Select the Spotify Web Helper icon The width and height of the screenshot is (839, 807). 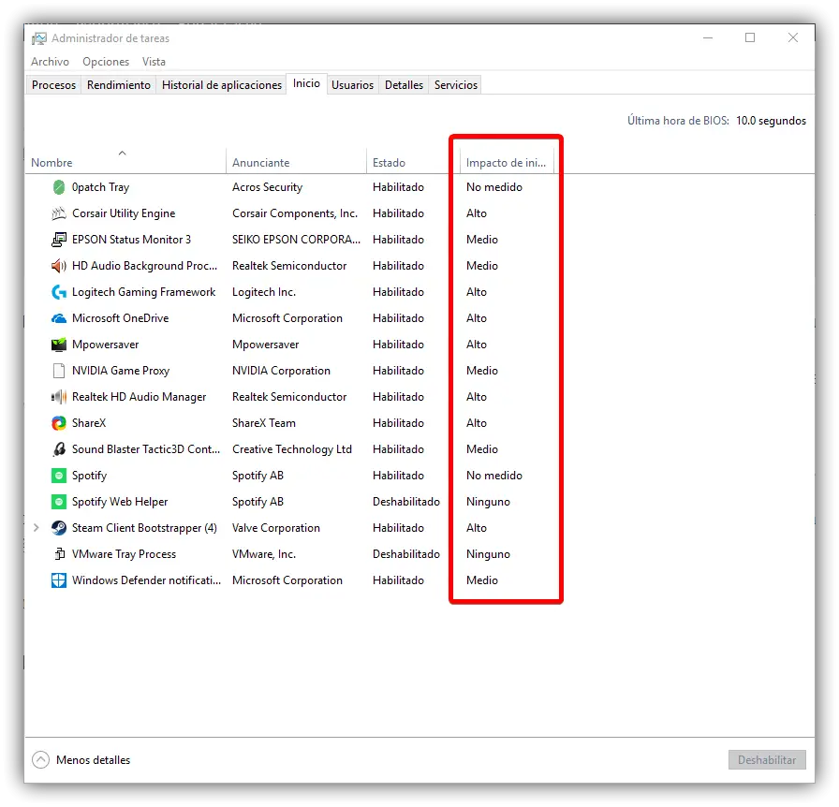(59, 502)
